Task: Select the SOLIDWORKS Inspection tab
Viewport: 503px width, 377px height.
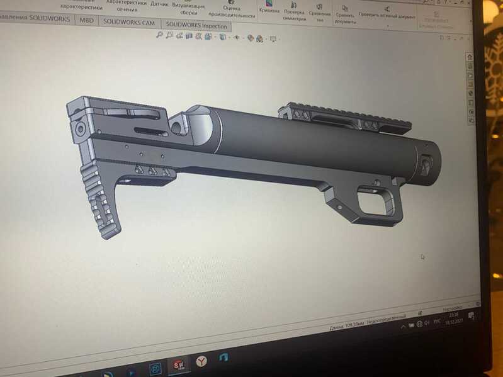Action: pyautogui.click(x=196, y=25)
